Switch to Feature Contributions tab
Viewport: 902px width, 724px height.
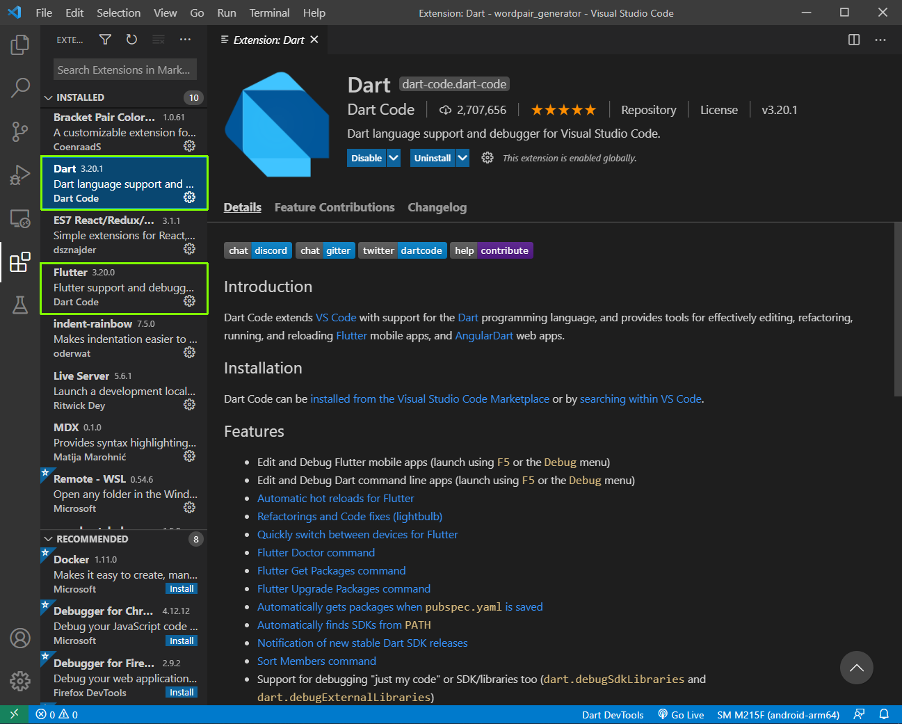coord(335,207)
